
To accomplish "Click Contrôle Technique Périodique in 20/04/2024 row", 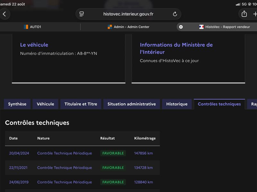I will [65, 153].
